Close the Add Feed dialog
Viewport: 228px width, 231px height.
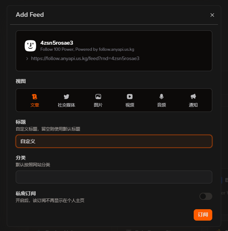pyautogui.click(x=212, y=15)
